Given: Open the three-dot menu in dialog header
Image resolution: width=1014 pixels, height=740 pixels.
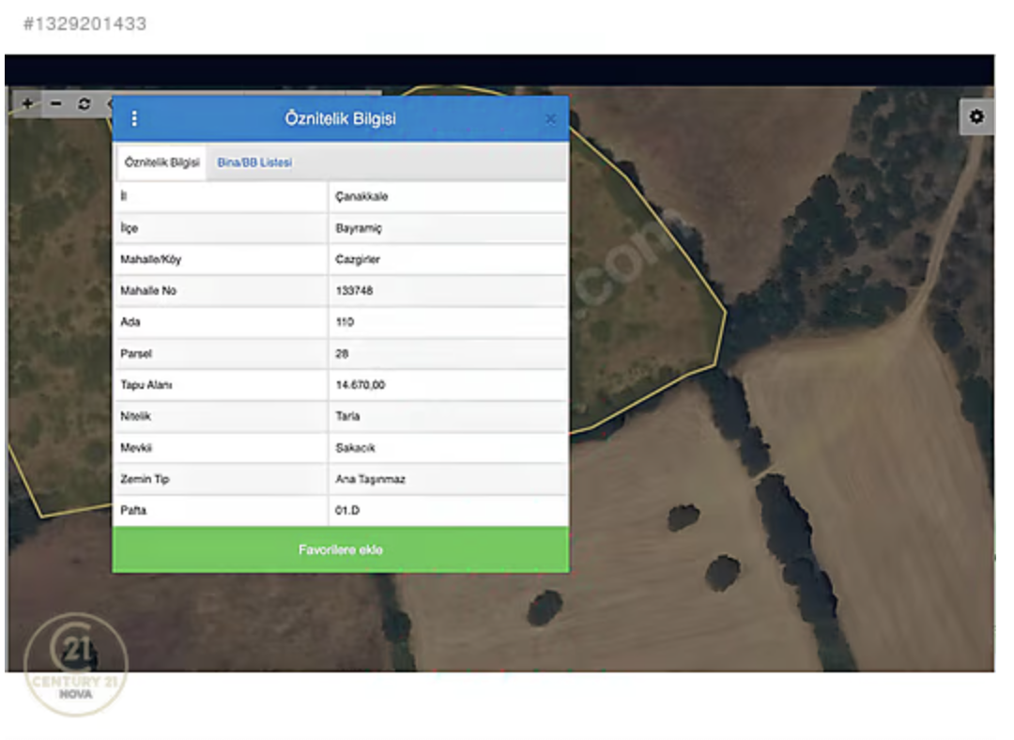Looking at the screenshot, I should 134,118.
